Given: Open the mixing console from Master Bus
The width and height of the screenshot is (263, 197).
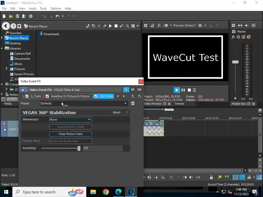Looking at the screenshot, I should coord(253,25).
